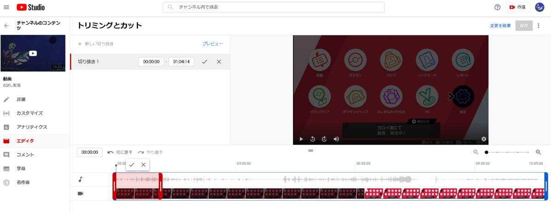
Task: Click the timeline current time 00:00:00 field
Action: pos(90,152)
